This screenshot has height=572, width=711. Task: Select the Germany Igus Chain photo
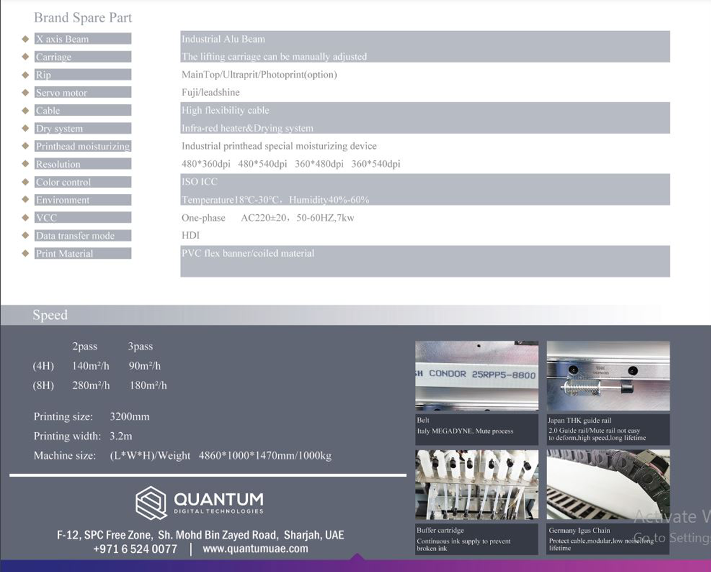(x=608, y=484)
